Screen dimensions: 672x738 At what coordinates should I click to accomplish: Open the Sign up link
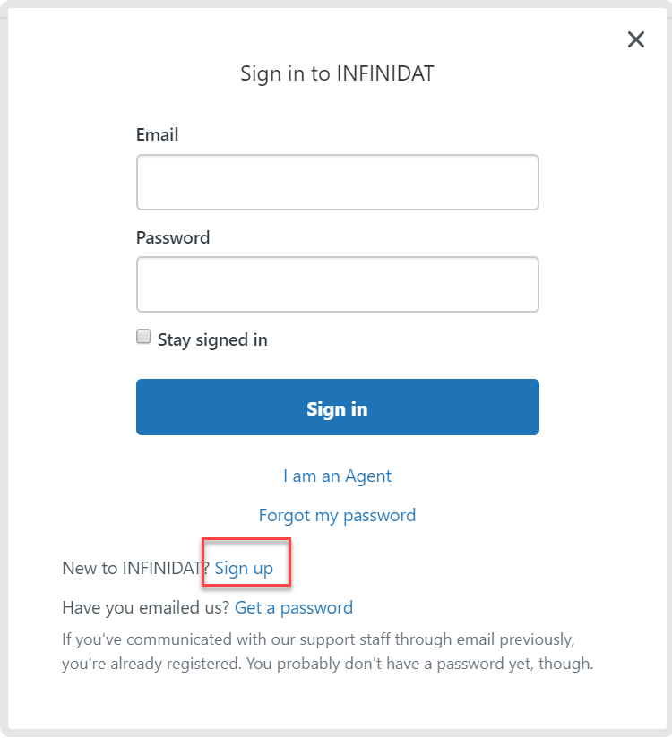[x=244, y=568]
